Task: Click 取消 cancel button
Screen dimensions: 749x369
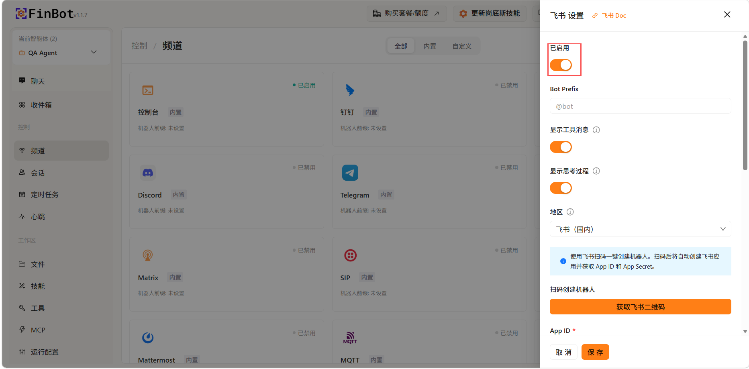Action: pos(563,352)
